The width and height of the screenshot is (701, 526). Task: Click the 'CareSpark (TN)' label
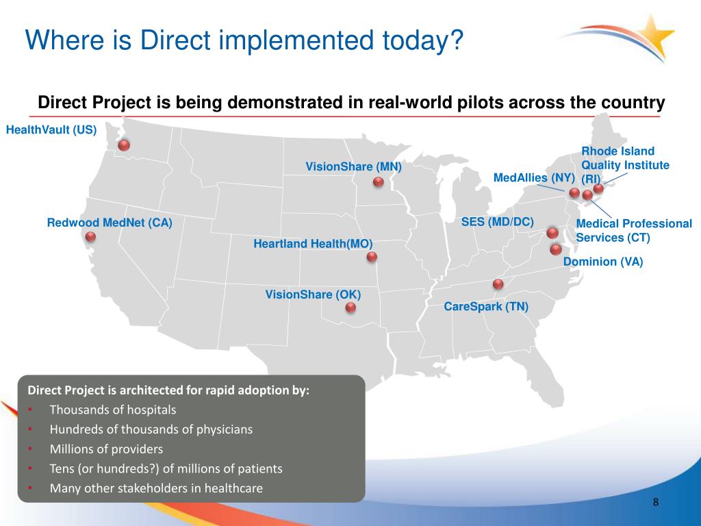pos(486,307)
